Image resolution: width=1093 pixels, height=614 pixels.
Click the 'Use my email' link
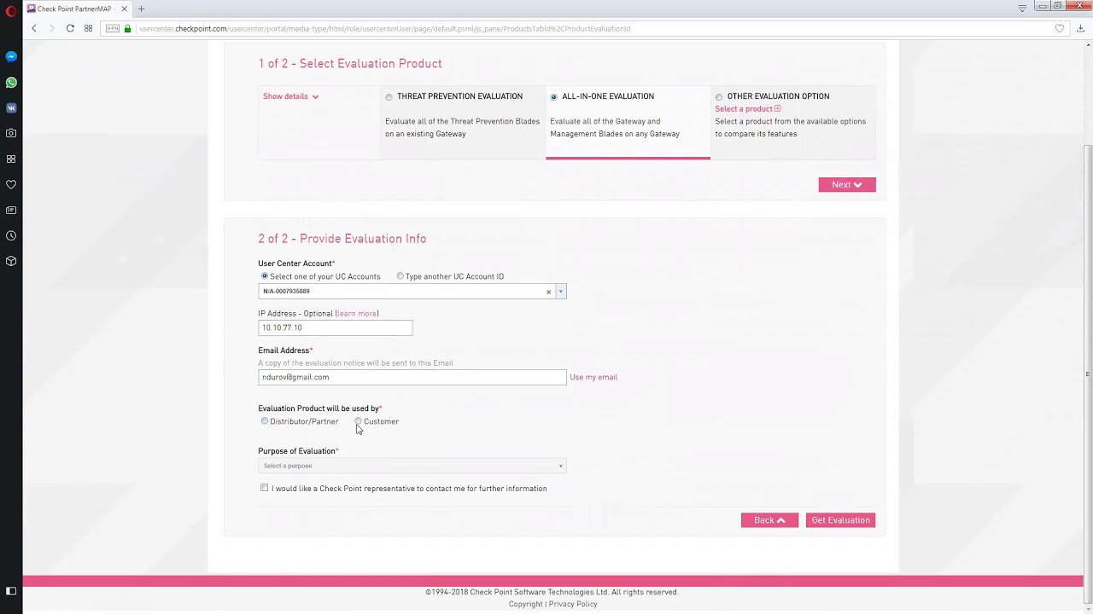click(593, 377)
